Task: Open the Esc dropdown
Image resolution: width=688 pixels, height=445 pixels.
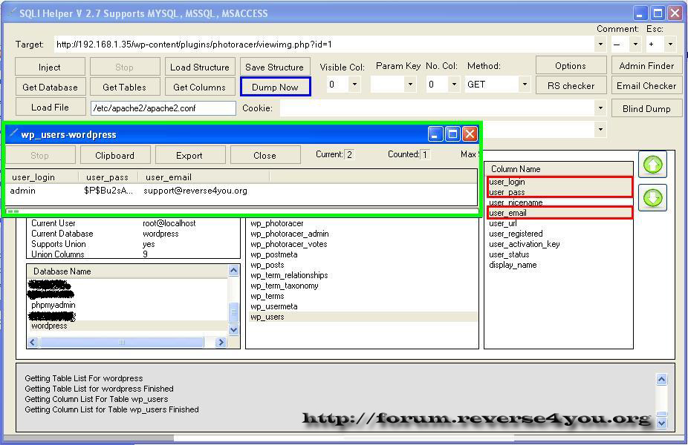Action: [669, 44]
